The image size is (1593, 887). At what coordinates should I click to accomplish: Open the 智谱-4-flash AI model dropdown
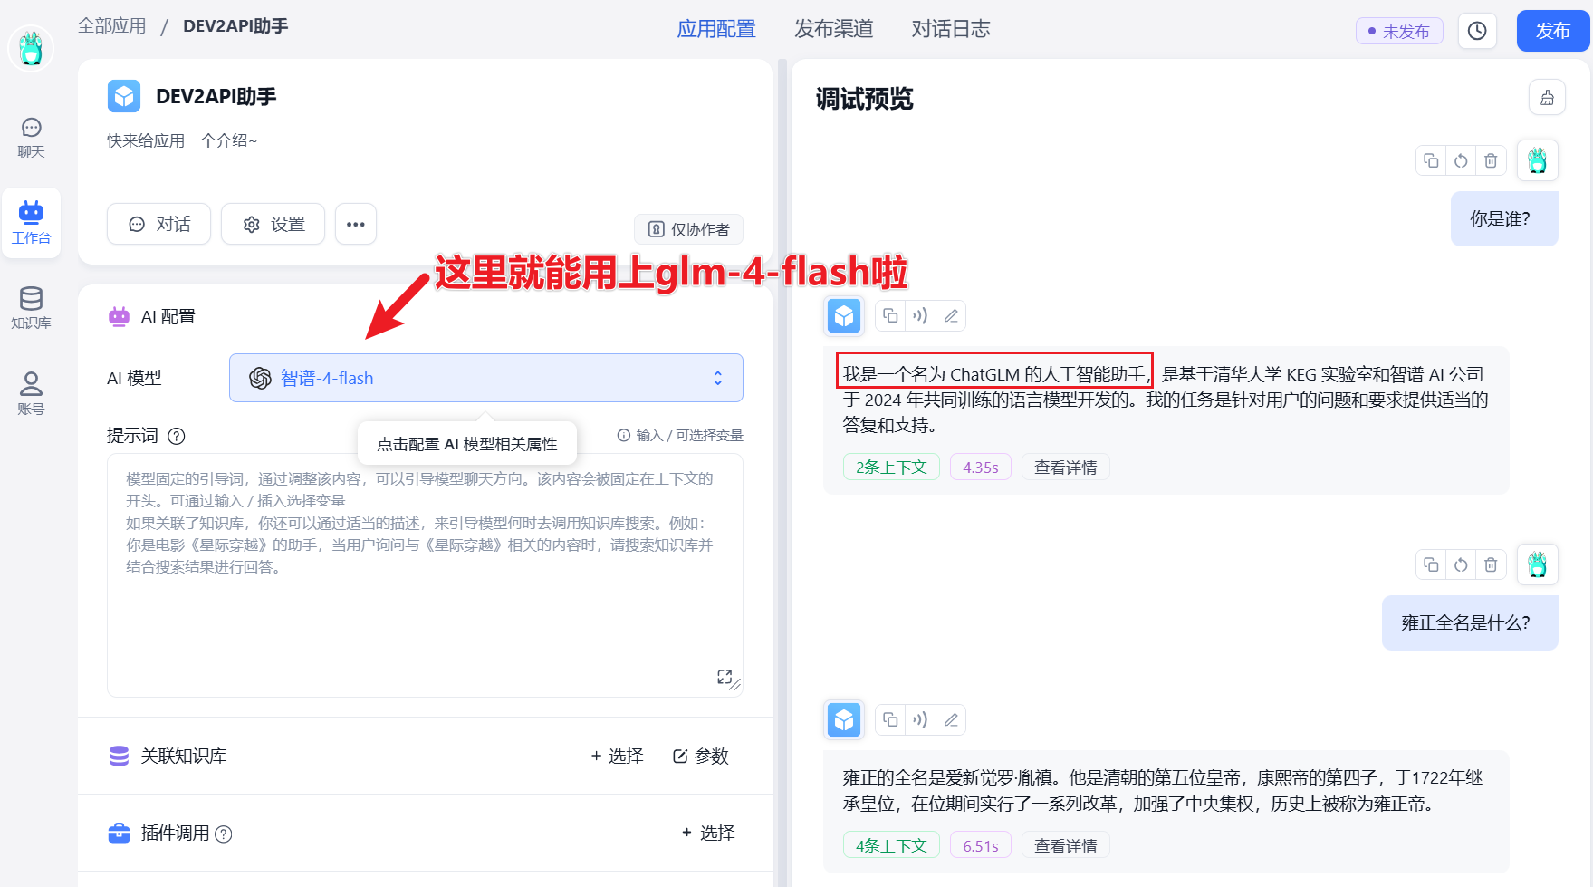pyautogui.click(x=486, y=378)
